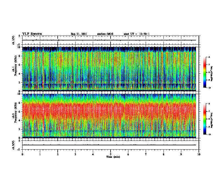Click the "4" kHz tick on ch.1 axis
This screenshot has width=224, height=173.
20,74
